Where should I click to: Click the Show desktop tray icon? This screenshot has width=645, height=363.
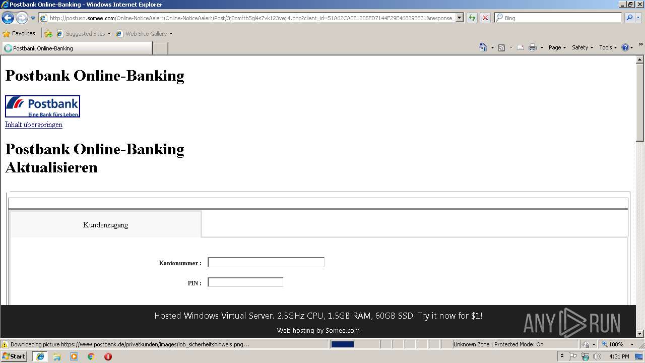click(639, 356)
